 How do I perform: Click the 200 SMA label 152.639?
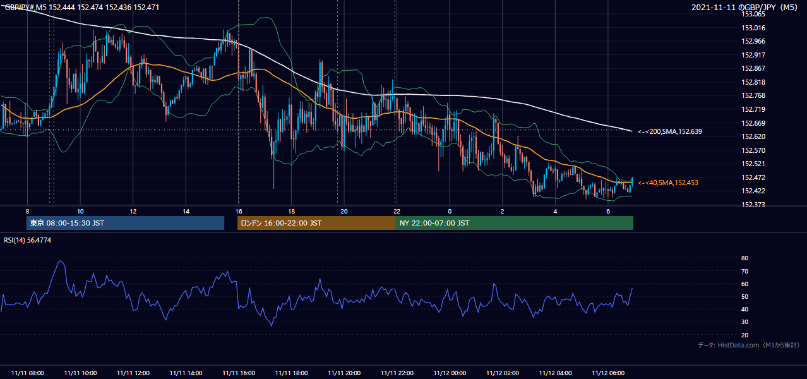click(670, 131)
